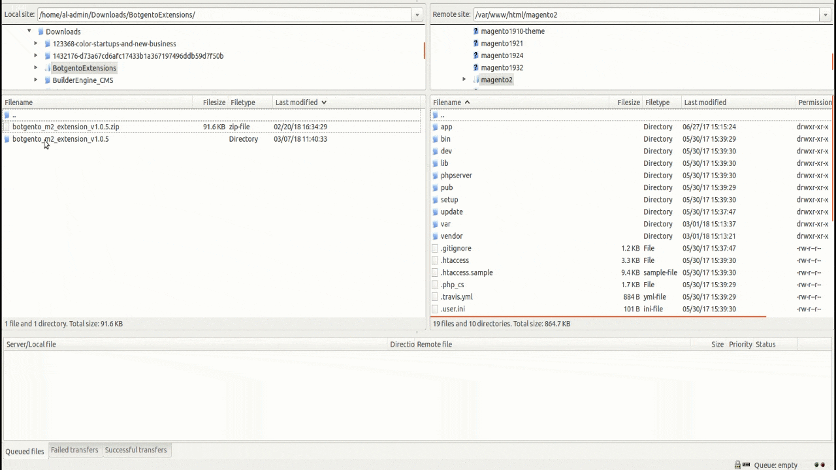Select the .htaccess.sample file icon
836x470 pixels.
click(435, 273)
